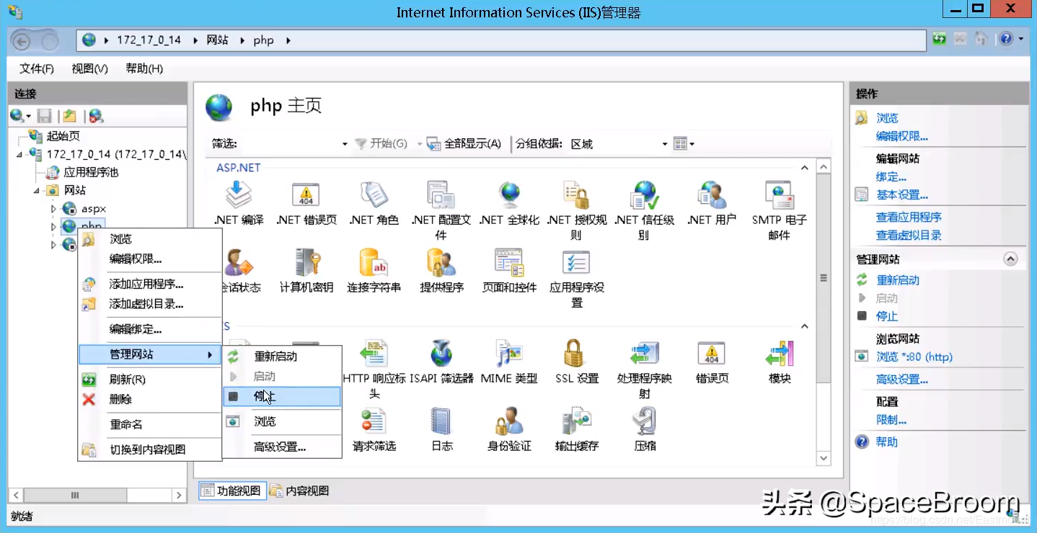Open the .NET 角色 feature icon

click(374, 194)
